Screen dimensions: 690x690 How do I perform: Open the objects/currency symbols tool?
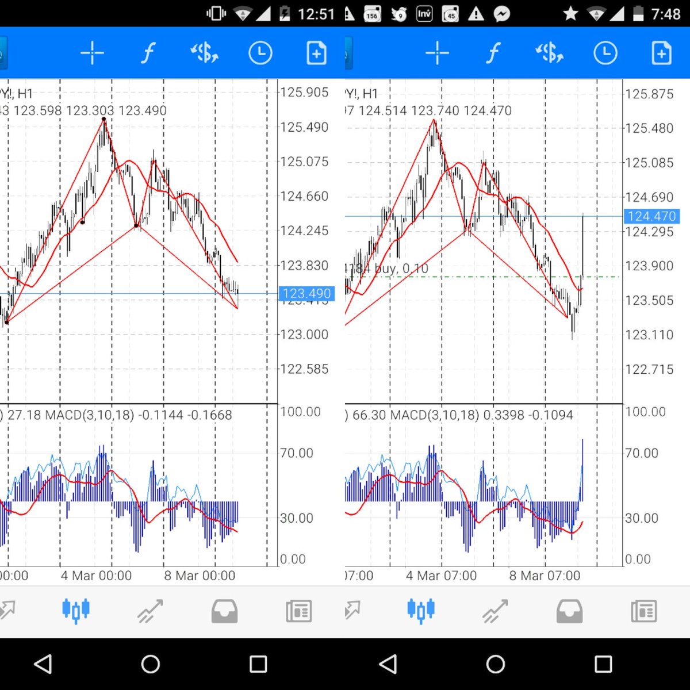(204, 52)
